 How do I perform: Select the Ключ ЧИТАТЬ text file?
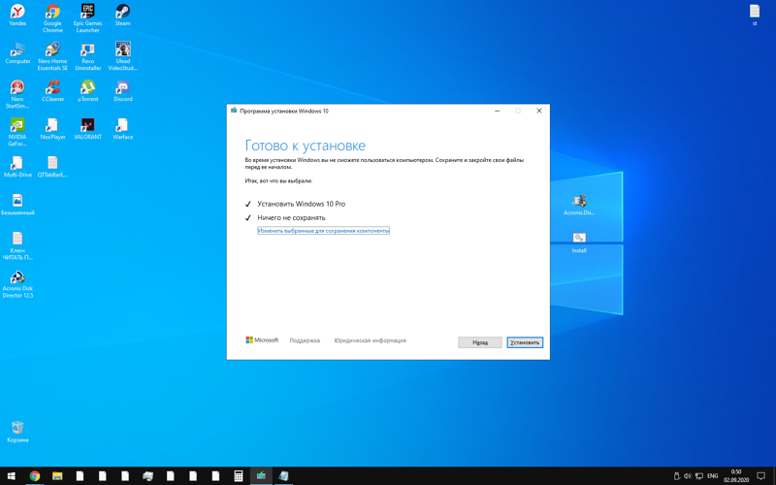click(x=17, y=246)
